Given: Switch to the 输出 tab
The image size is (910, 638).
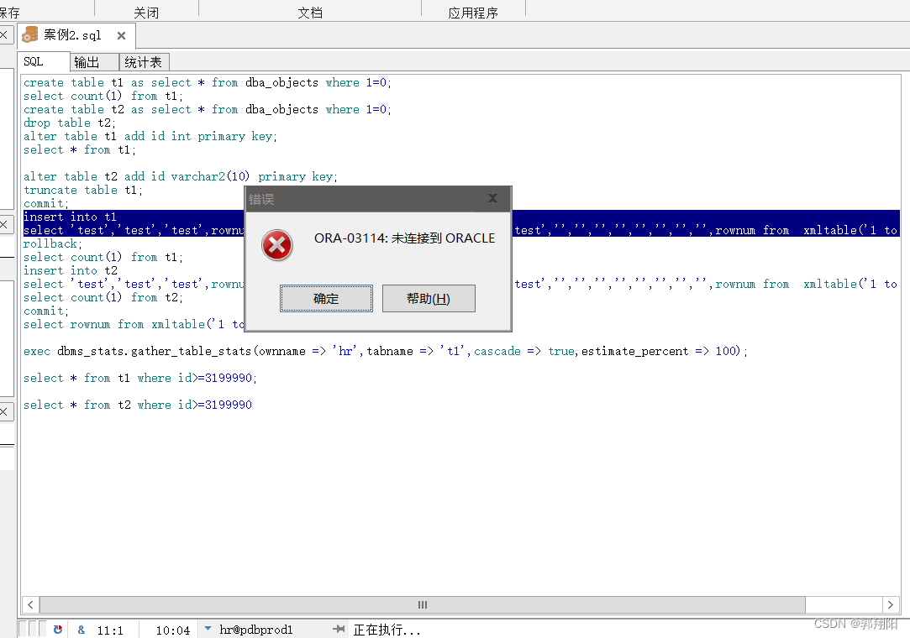Looking at the screenshot, I should pyautogui.click(x=92, y=61).
